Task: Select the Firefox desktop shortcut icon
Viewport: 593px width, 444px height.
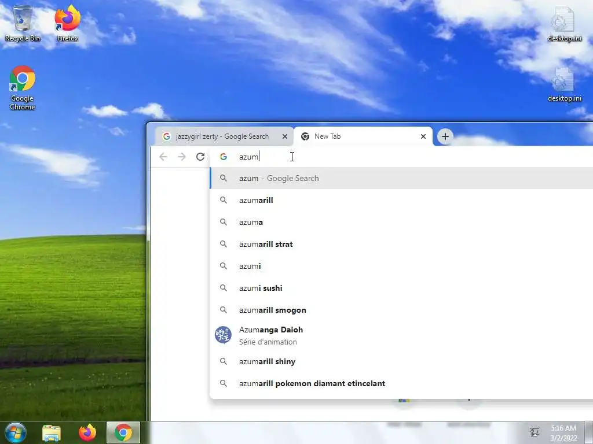Action: [67, 23]
